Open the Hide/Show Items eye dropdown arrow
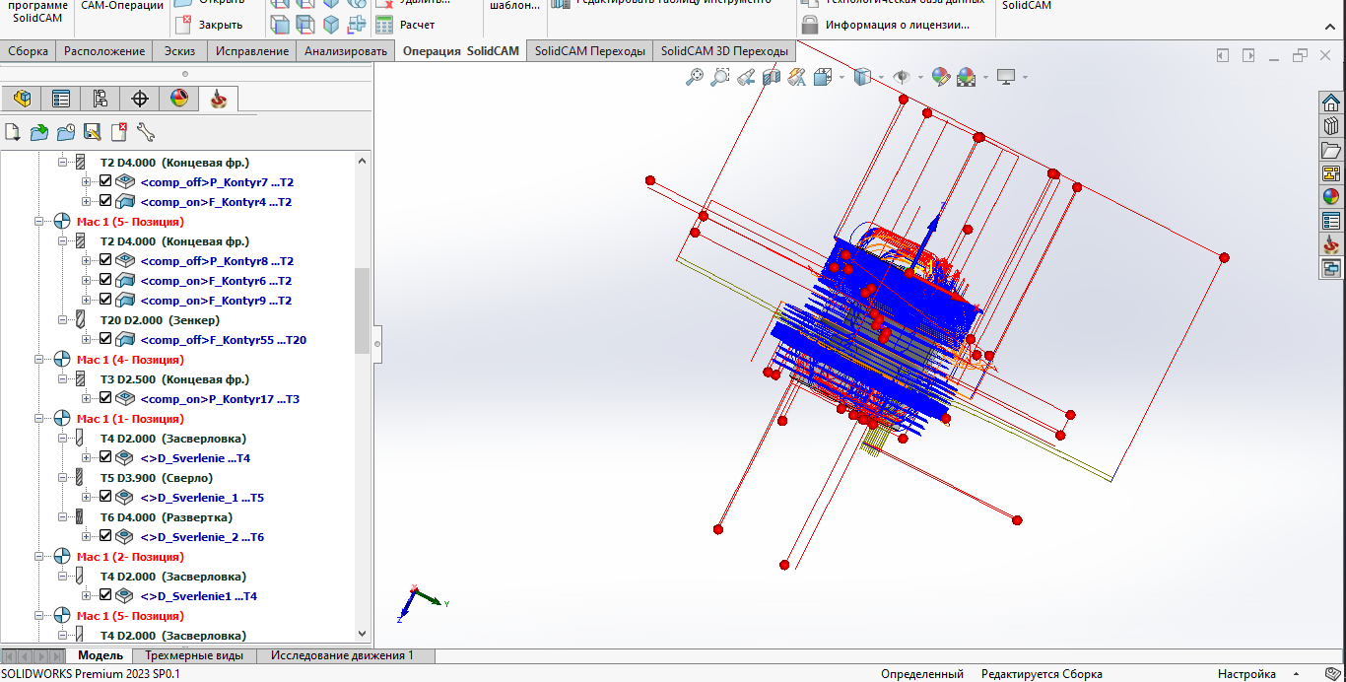Screen dimensions: 1346x682 click(x=920, y=77)
